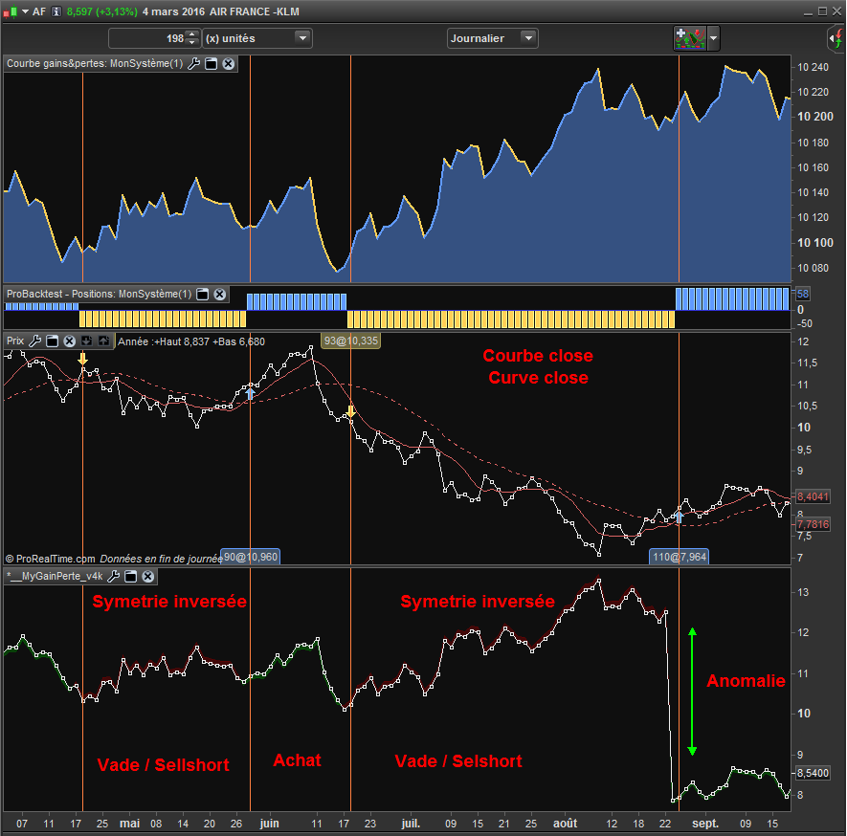Click the juin label on date axis
This screenshot has width=847, height=836.
pos(269,824)
